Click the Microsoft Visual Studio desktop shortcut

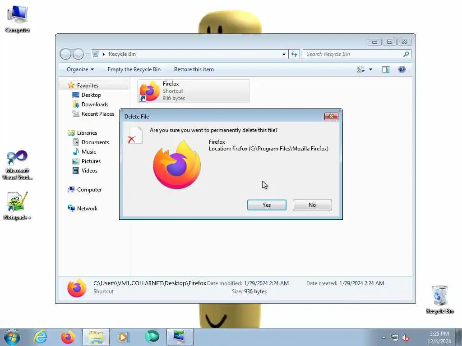(18, 165)
